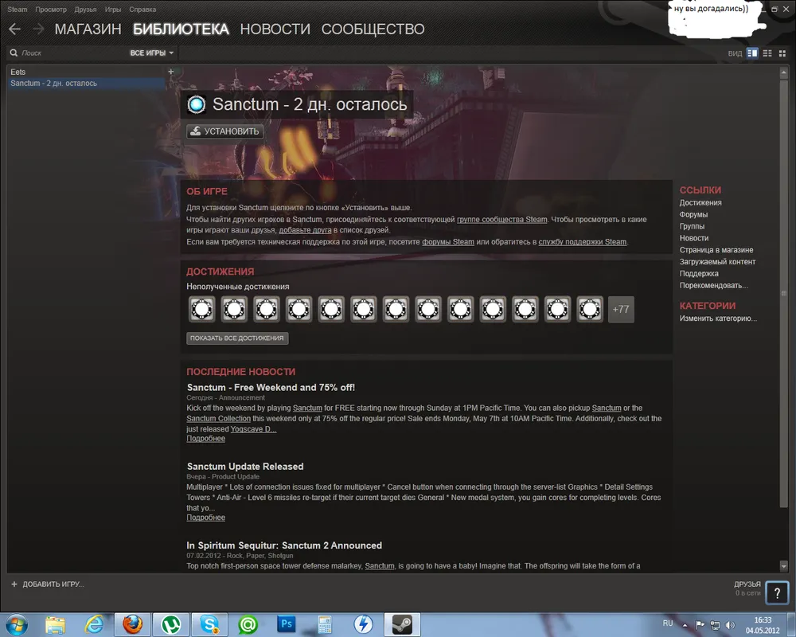Click the Sanctum game logo icon

[x=197, y=104]
